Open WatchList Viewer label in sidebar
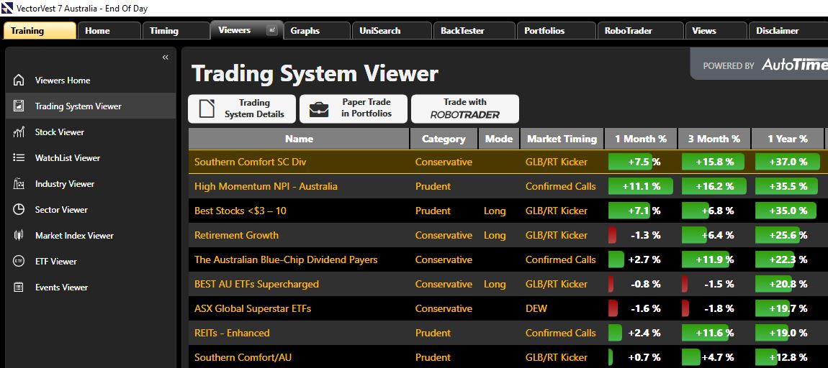Image resolution: width=828 pixels, height=368 pixels. tap(68, 157)
